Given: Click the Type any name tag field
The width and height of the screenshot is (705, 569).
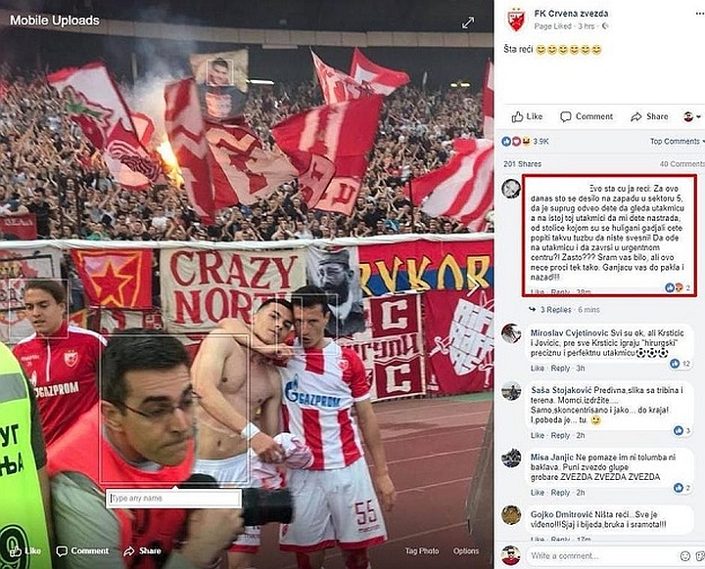Looking at the screenshot, I should (173, 499).
